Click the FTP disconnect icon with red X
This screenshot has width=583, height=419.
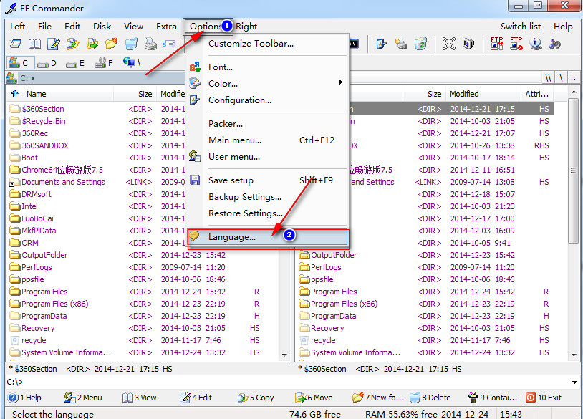516,44
